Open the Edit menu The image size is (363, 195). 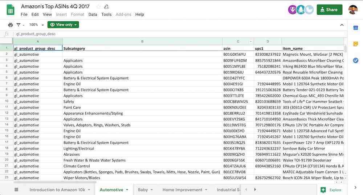point(35,15)
